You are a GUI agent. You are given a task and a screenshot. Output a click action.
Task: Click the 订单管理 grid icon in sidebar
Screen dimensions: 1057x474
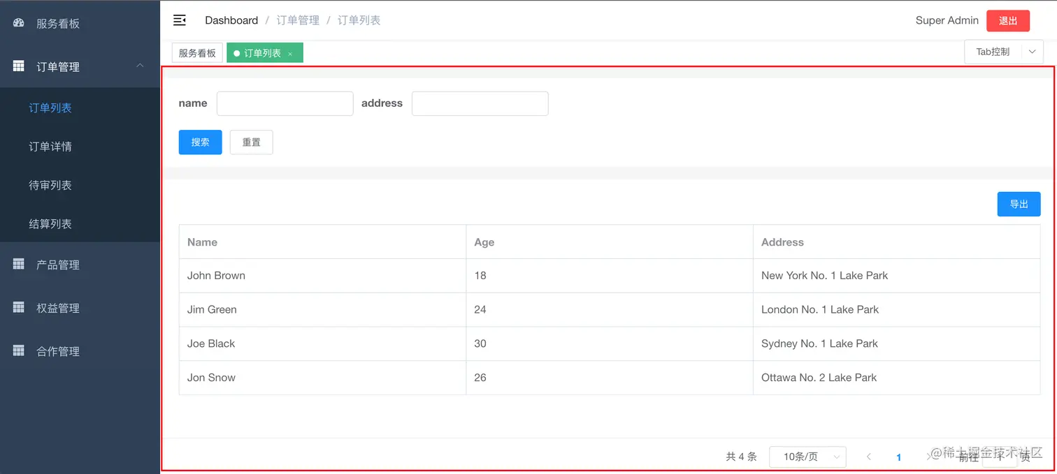(18, 66)
